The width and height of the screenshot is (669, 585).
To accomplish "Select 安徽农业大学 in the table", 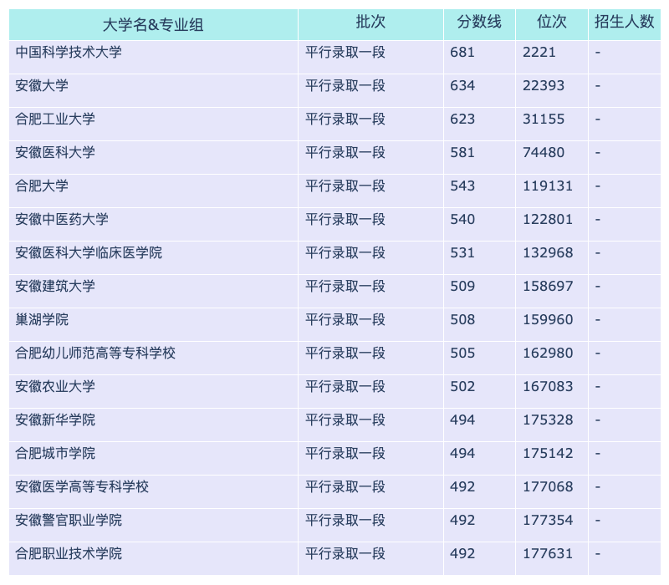I will coord(55,386).
